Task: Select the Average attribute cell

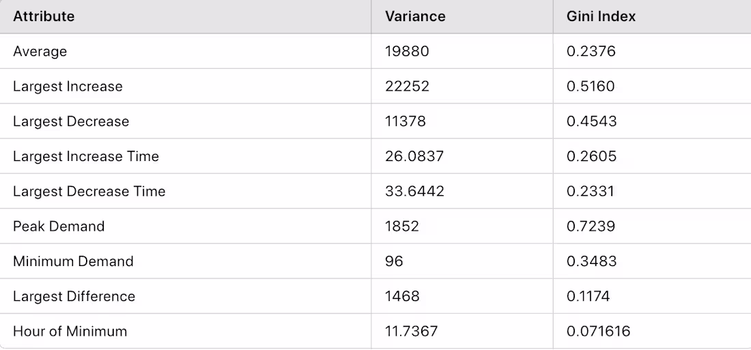Action: tap(40, 51)
